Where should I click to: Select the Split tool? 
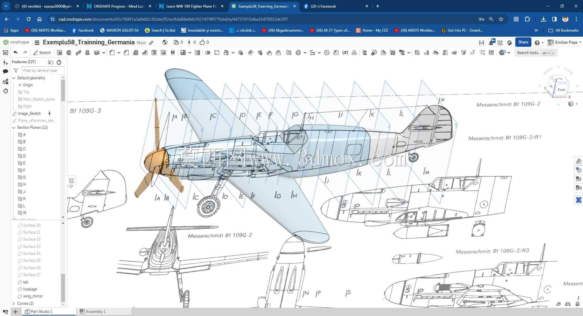coord(217,53)
